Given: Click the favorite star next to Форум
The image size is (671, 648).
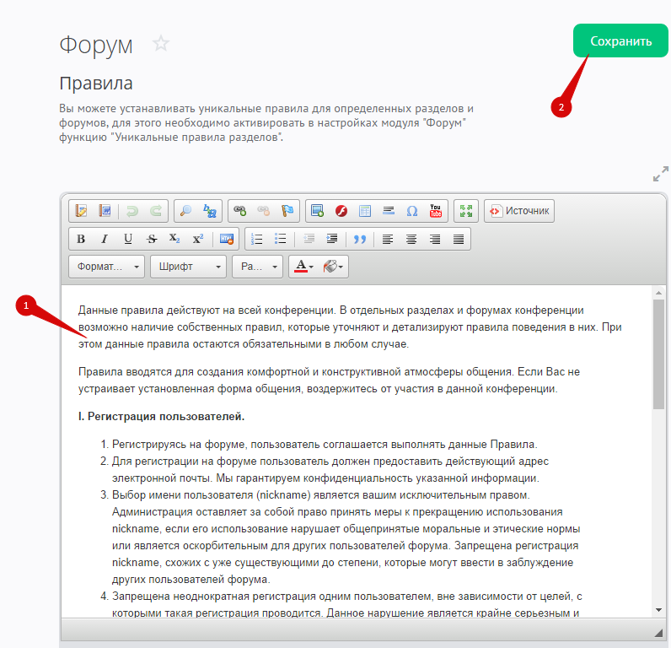Looking at the screenshot, I should (x=161, y=44).
